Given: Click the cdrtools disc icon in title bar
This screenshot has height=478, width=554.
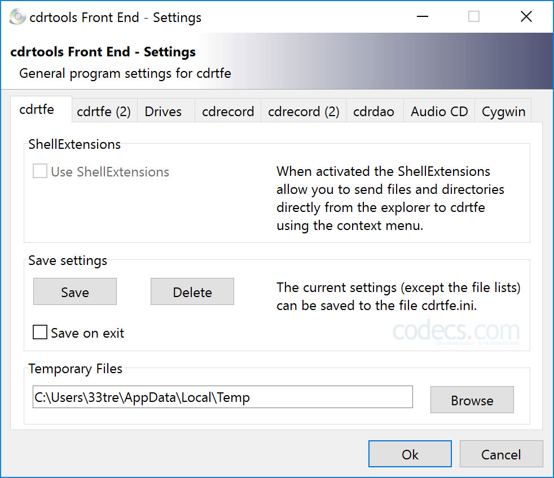Looking at the screenshot, I should [17, 16].
